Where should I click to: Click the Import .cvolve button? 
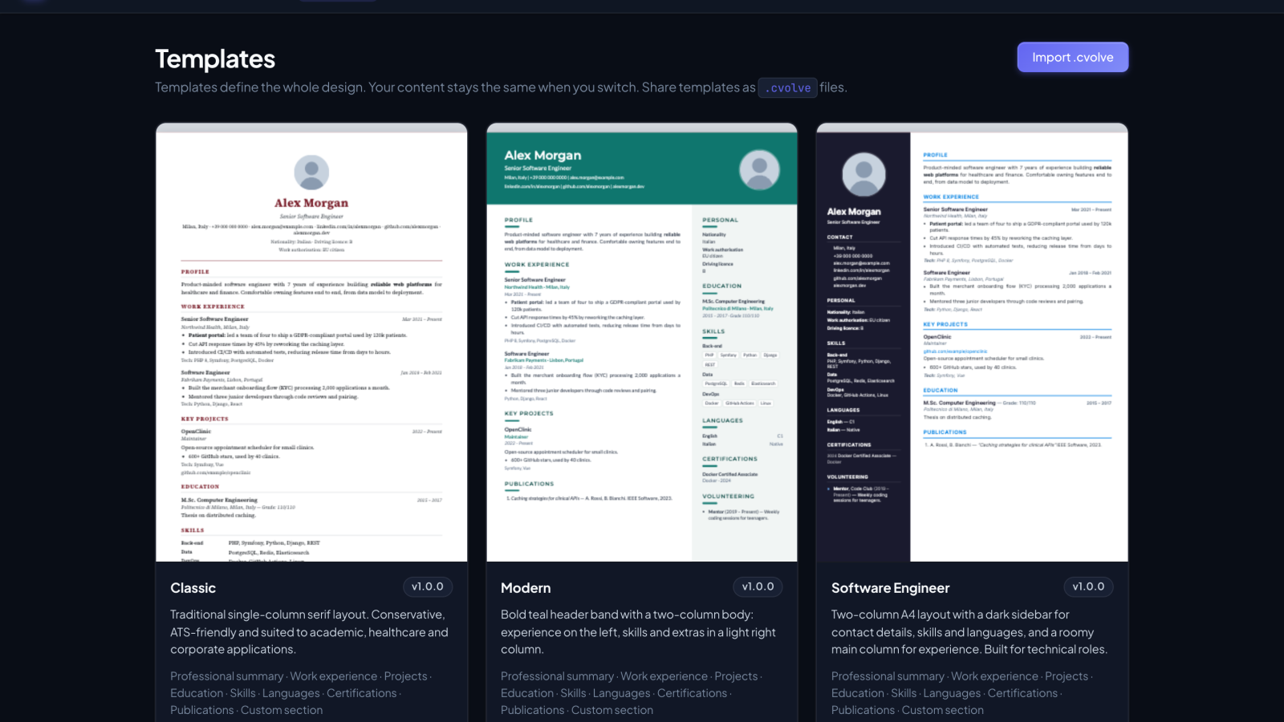(x=1072, y=57)
